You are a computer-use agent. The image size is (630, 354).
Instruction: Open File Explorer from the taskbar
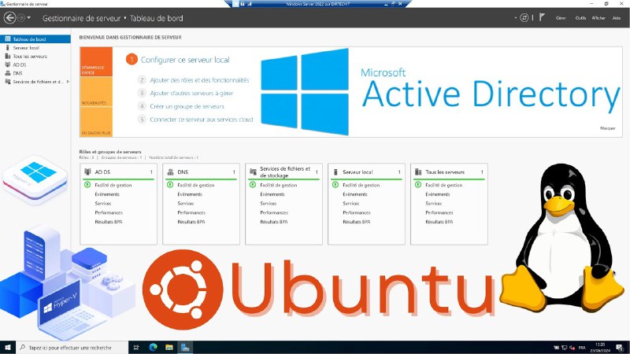169,348
